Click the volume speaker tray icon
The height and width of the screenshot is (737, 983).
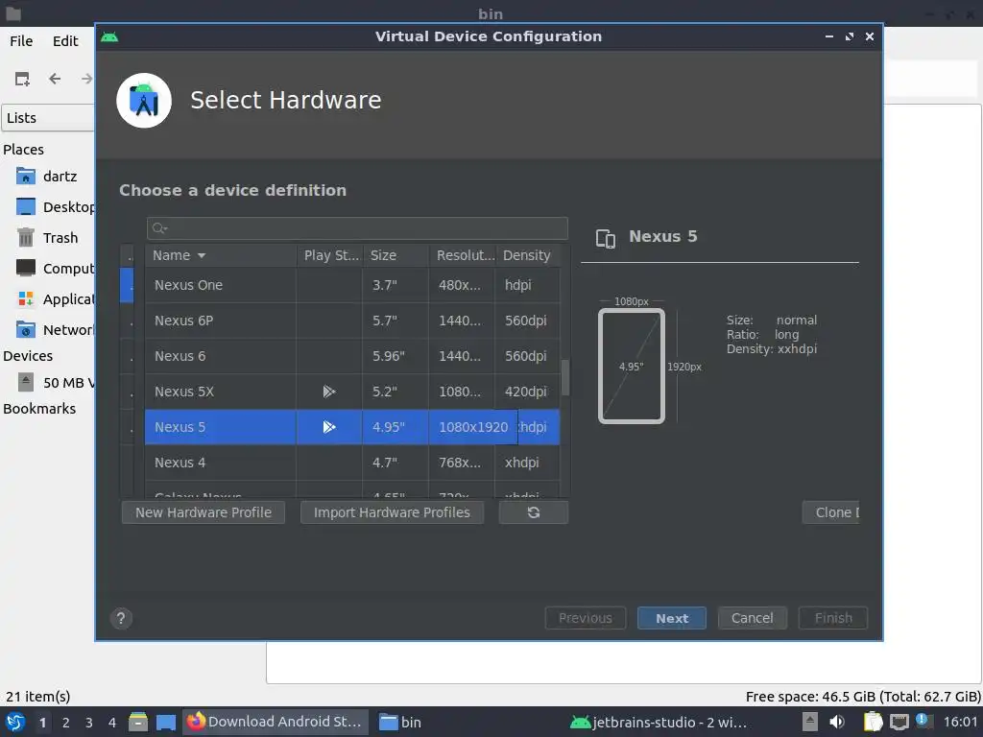pos(837,722)
